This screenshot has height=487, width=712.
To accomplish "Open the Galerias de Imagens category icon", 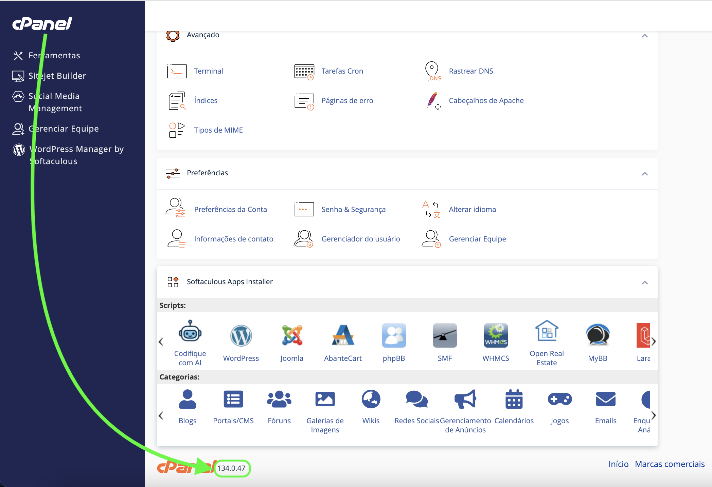I will [325, 399].
